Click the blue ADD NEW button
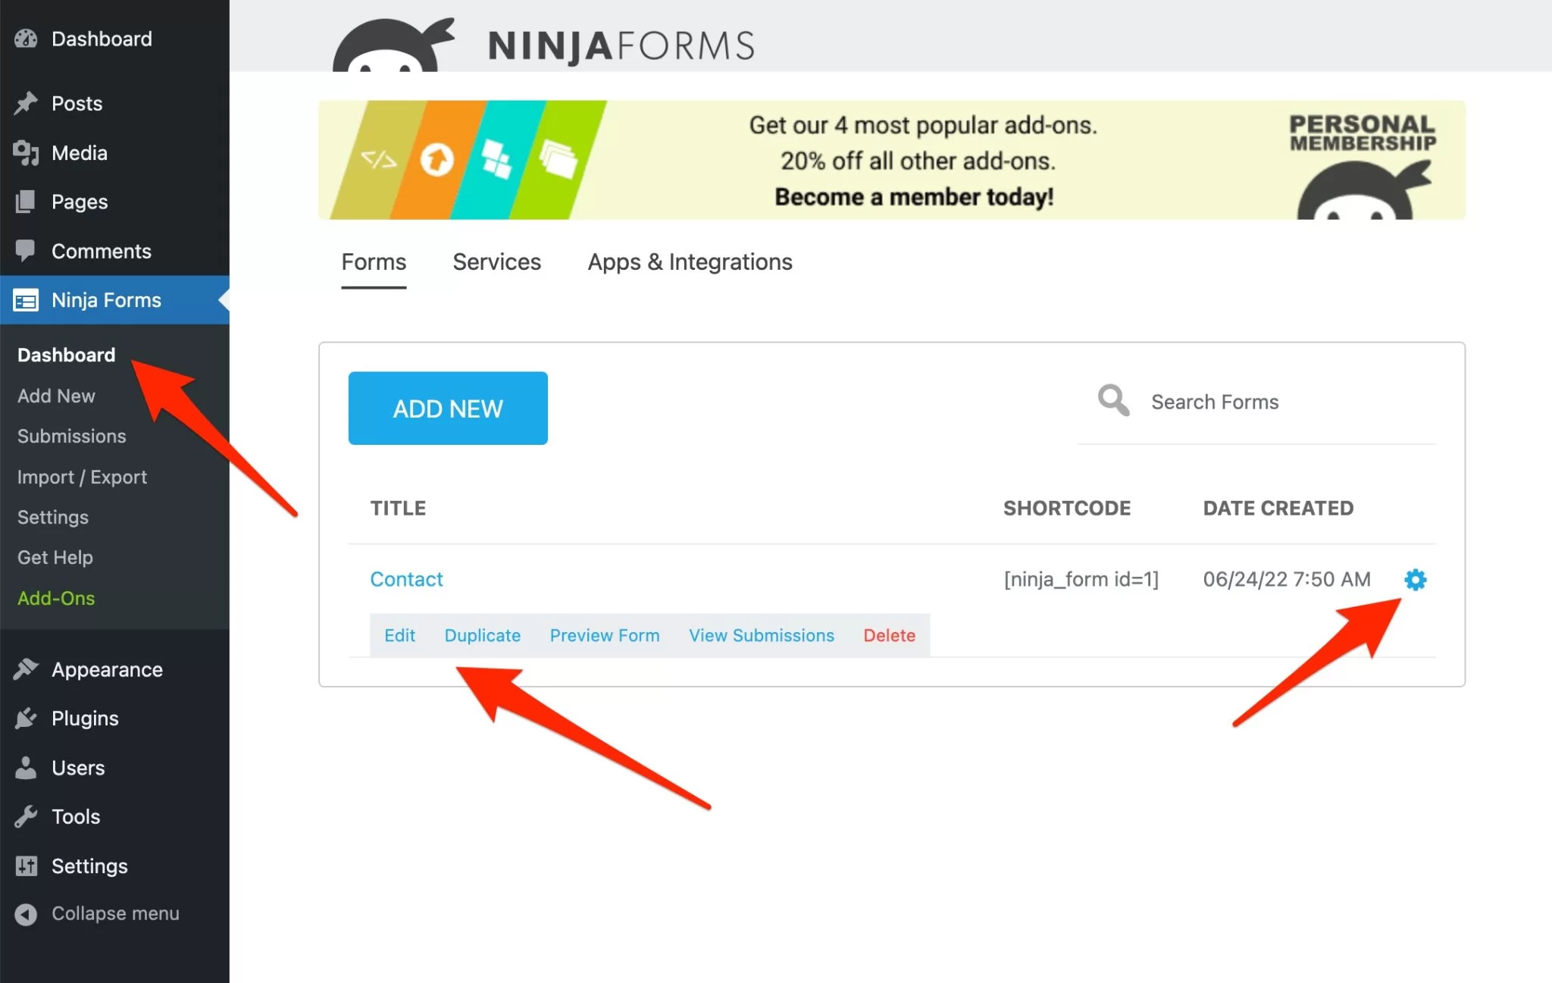1552x983 pixels. [448, 409]
